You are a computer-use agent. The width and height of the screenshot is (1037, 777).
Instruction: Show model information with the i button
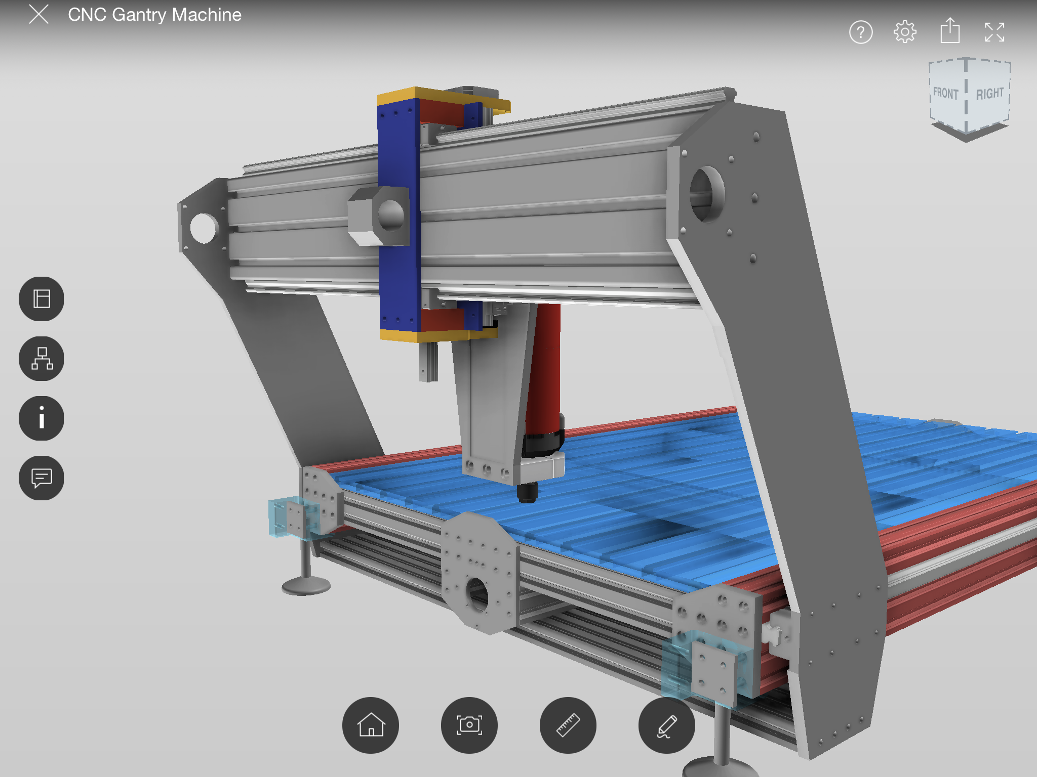click(42, 418)
